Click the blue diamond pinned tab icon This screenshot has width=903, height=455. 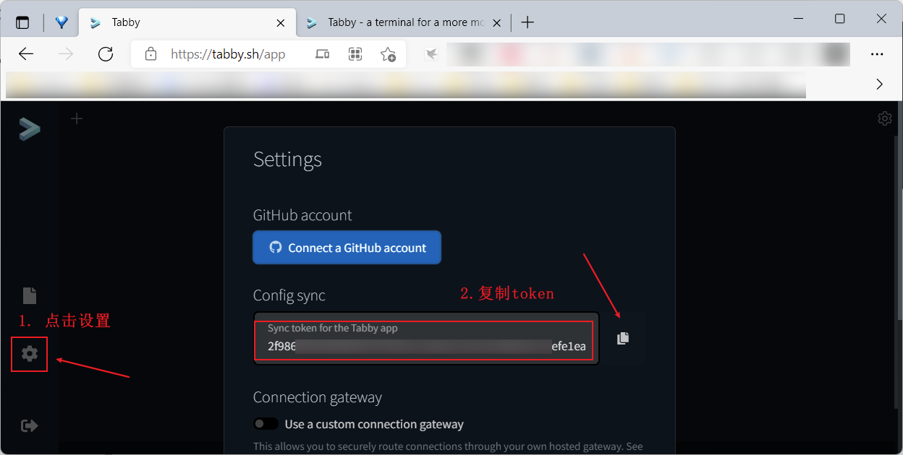click(62, 22)
